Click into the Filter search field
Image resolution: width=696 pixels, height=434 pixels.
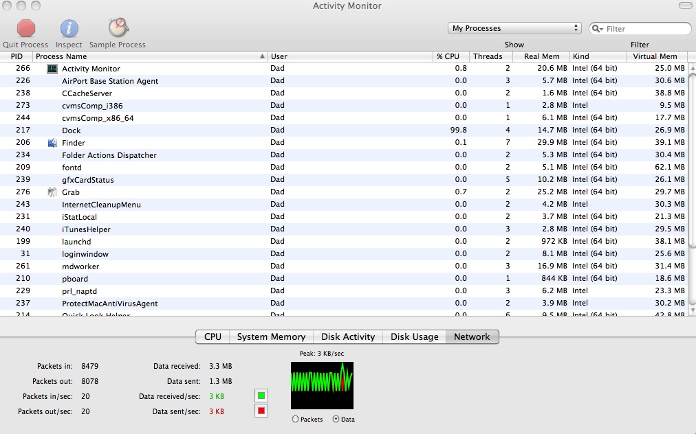tap(640, 29)
